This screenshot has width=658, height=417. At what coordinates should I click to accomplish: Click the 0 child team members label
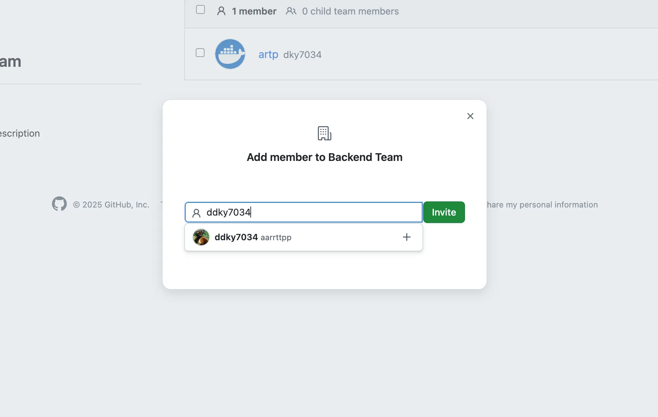click(350, 11)
